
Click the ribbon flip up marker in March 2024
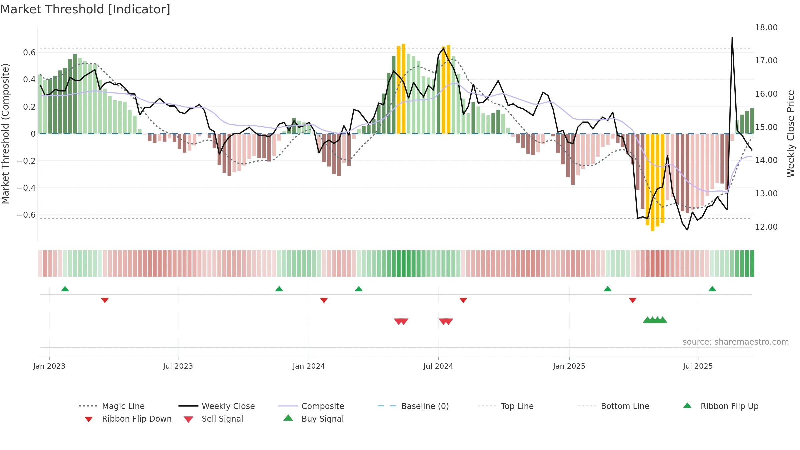[359, 289]
